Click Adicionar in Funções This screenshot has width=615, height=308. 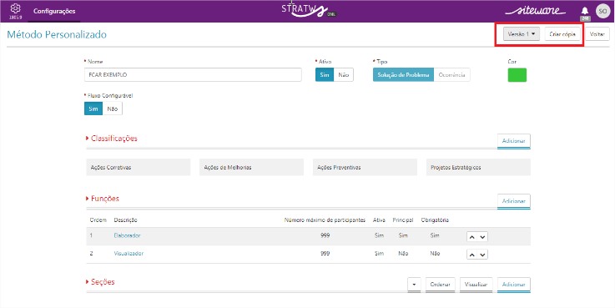[x=514, y=201]
